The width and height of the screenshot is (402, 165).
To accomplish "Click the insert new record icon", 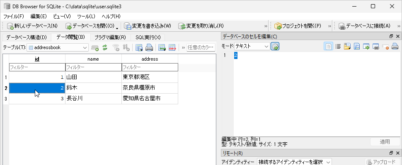I will click(x=162, y=47).
